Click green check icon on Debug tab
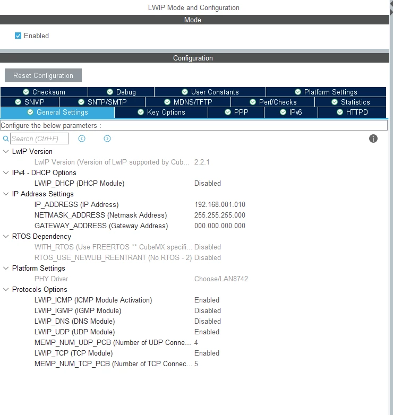 [110, 92]
